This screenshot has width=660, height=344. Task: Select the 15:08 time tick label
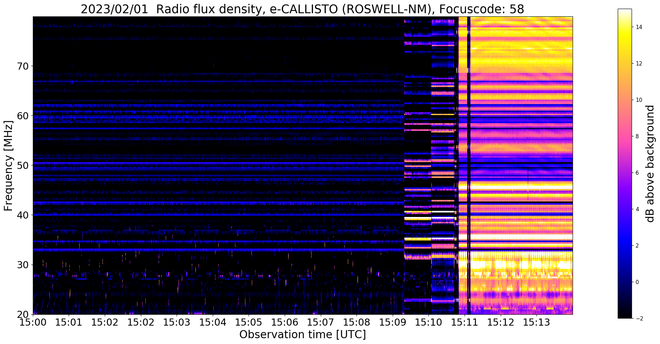pyautogui.click(x=357, y=322)
